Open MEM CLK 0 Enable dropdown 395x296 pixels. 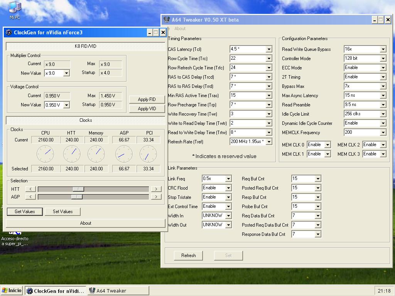pos(327,145)
